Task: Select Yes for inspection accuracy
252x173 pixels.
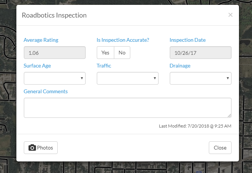Action: (x=105, y=53)
